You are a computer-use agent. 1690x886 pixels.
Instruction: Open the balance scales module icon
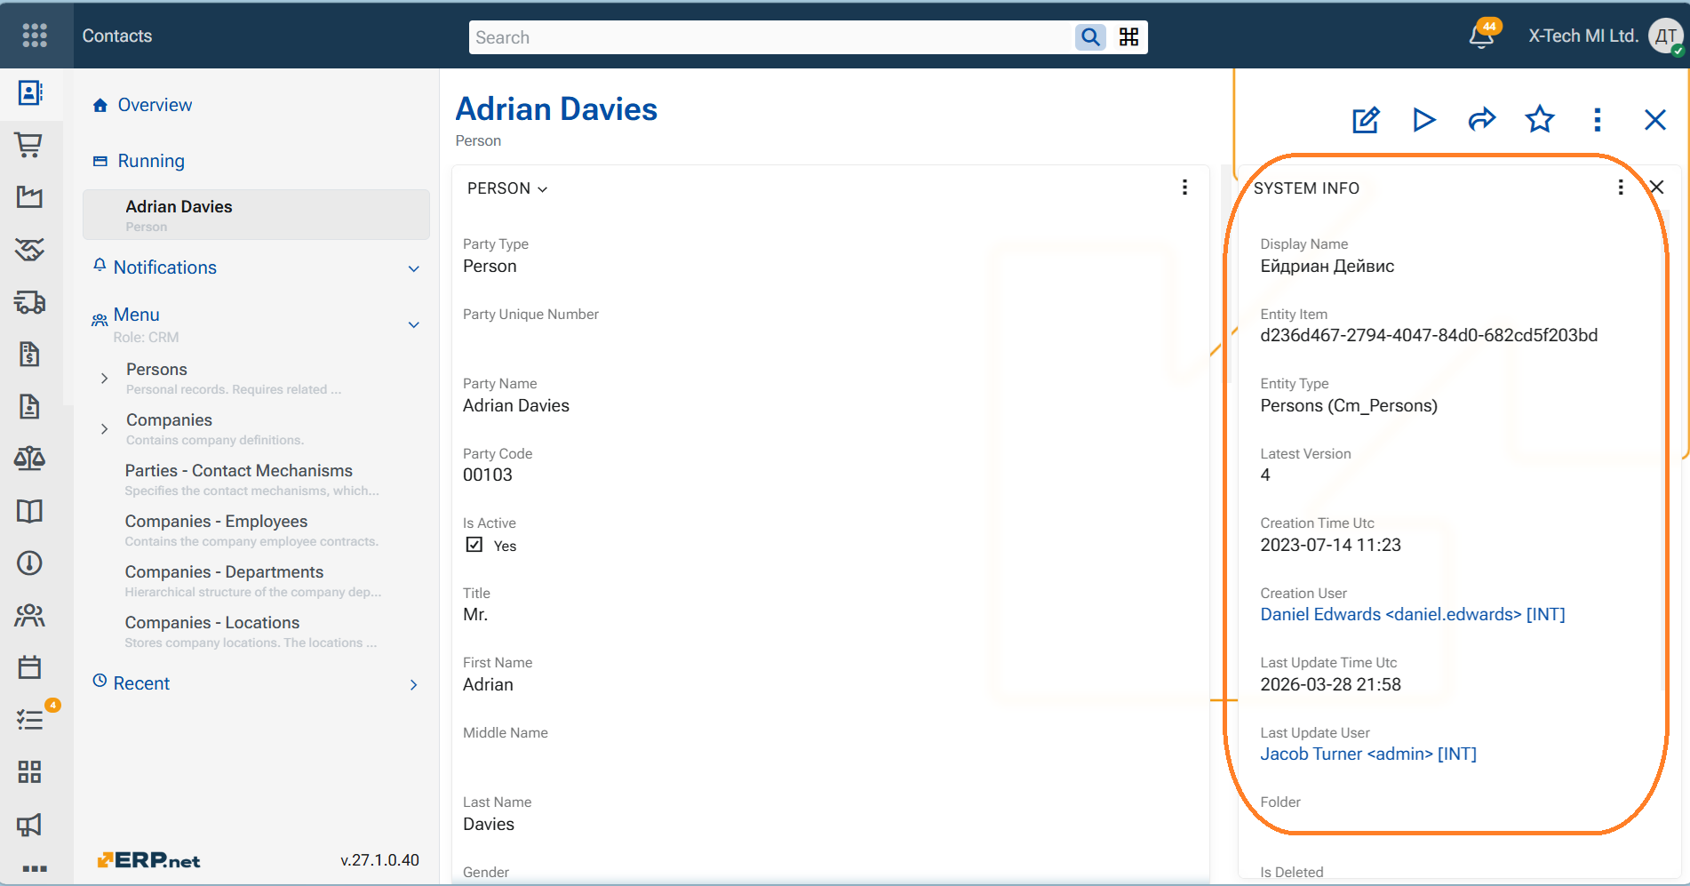click(x=30, y=459)
